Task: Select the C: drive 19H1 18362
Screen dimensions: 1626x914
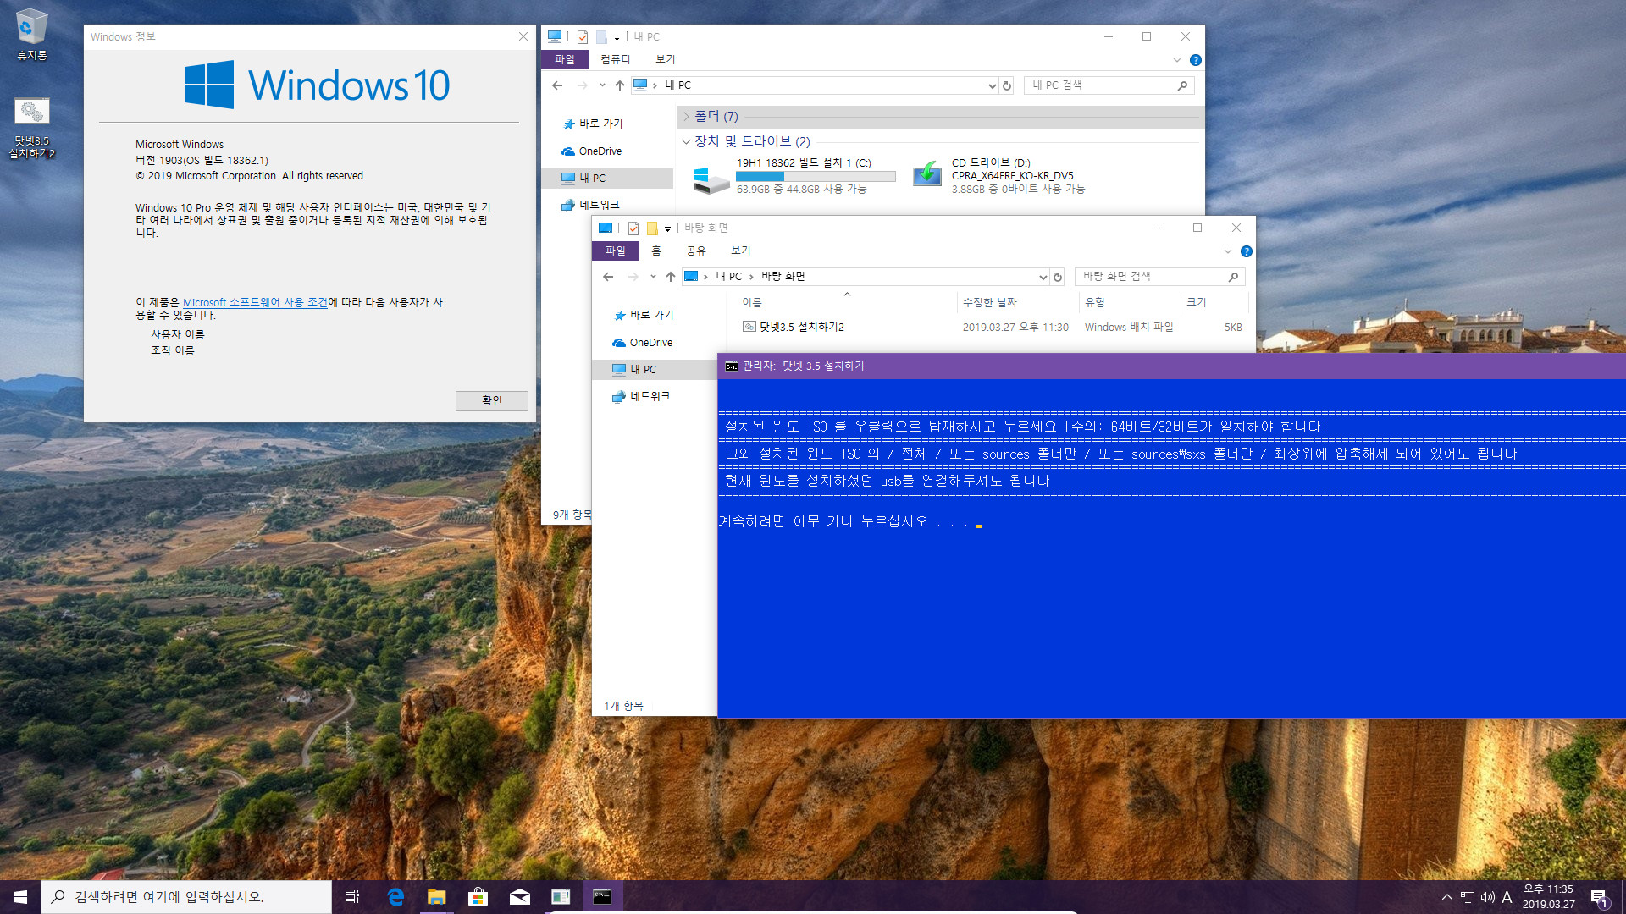Action: pos(794,176)
